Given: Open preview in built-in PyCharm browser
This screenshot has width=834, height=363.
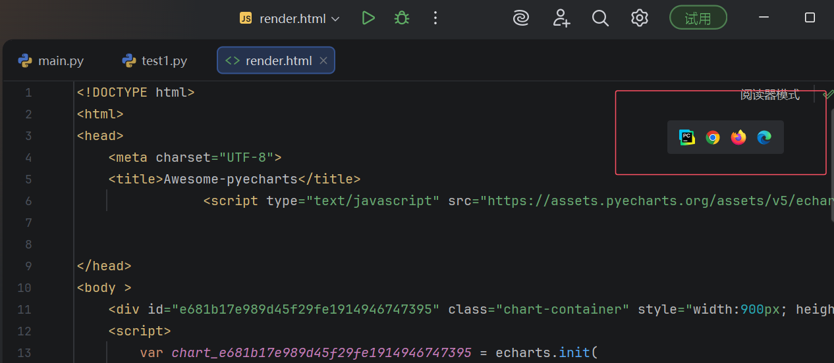Looking at the screenshot, I should coord(687,137).
